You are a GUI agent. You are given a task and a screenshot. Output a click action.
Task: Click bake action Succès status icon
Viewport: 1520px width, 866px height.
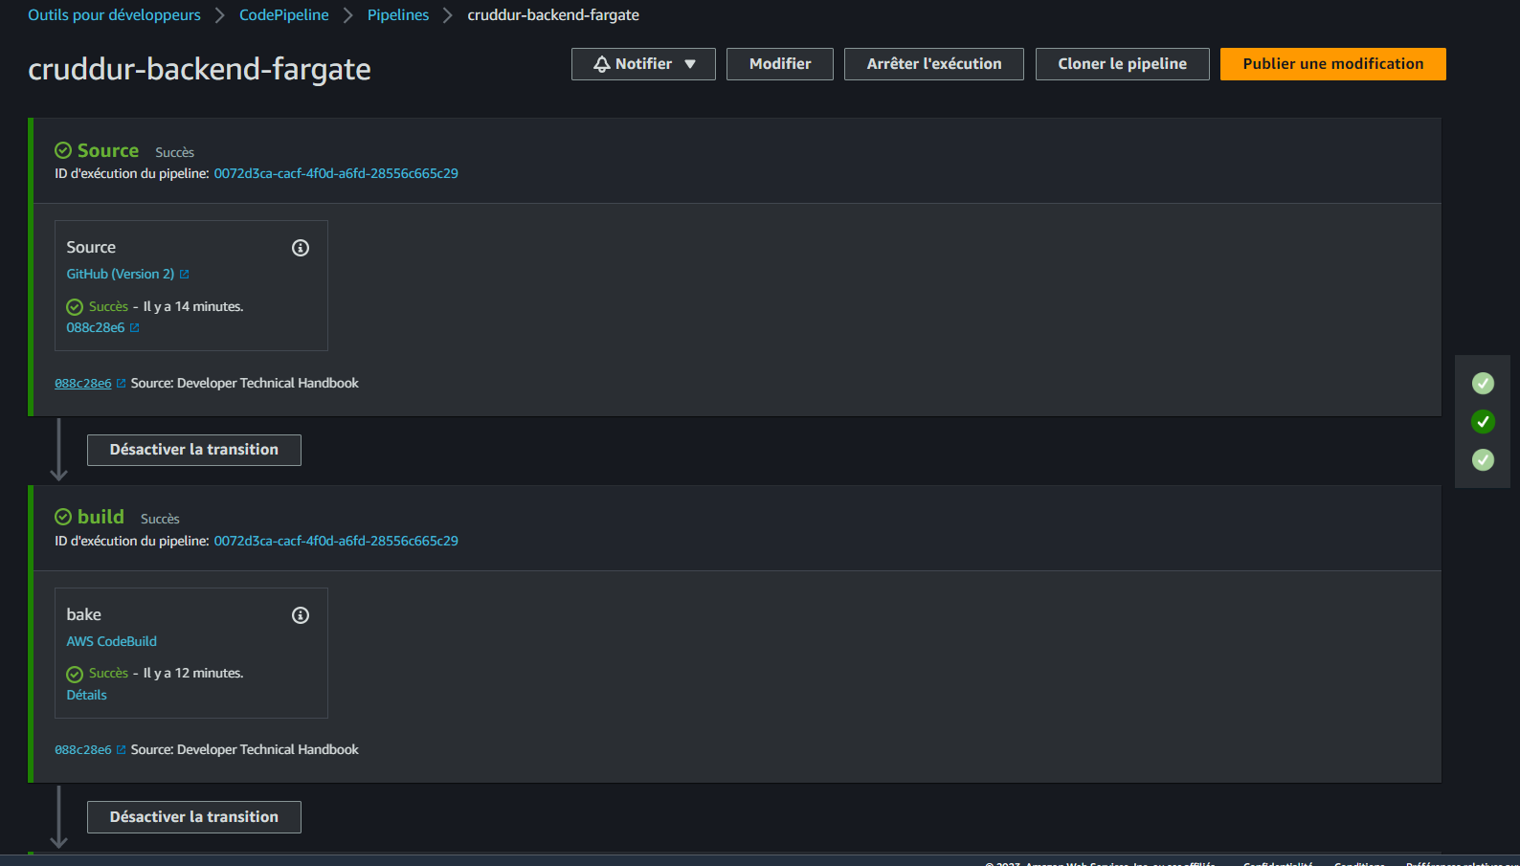pyautogui.click(x=75, y=674)
